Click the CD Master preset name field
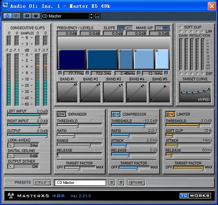Screen dimensions: 218x205 pos(80,182)
